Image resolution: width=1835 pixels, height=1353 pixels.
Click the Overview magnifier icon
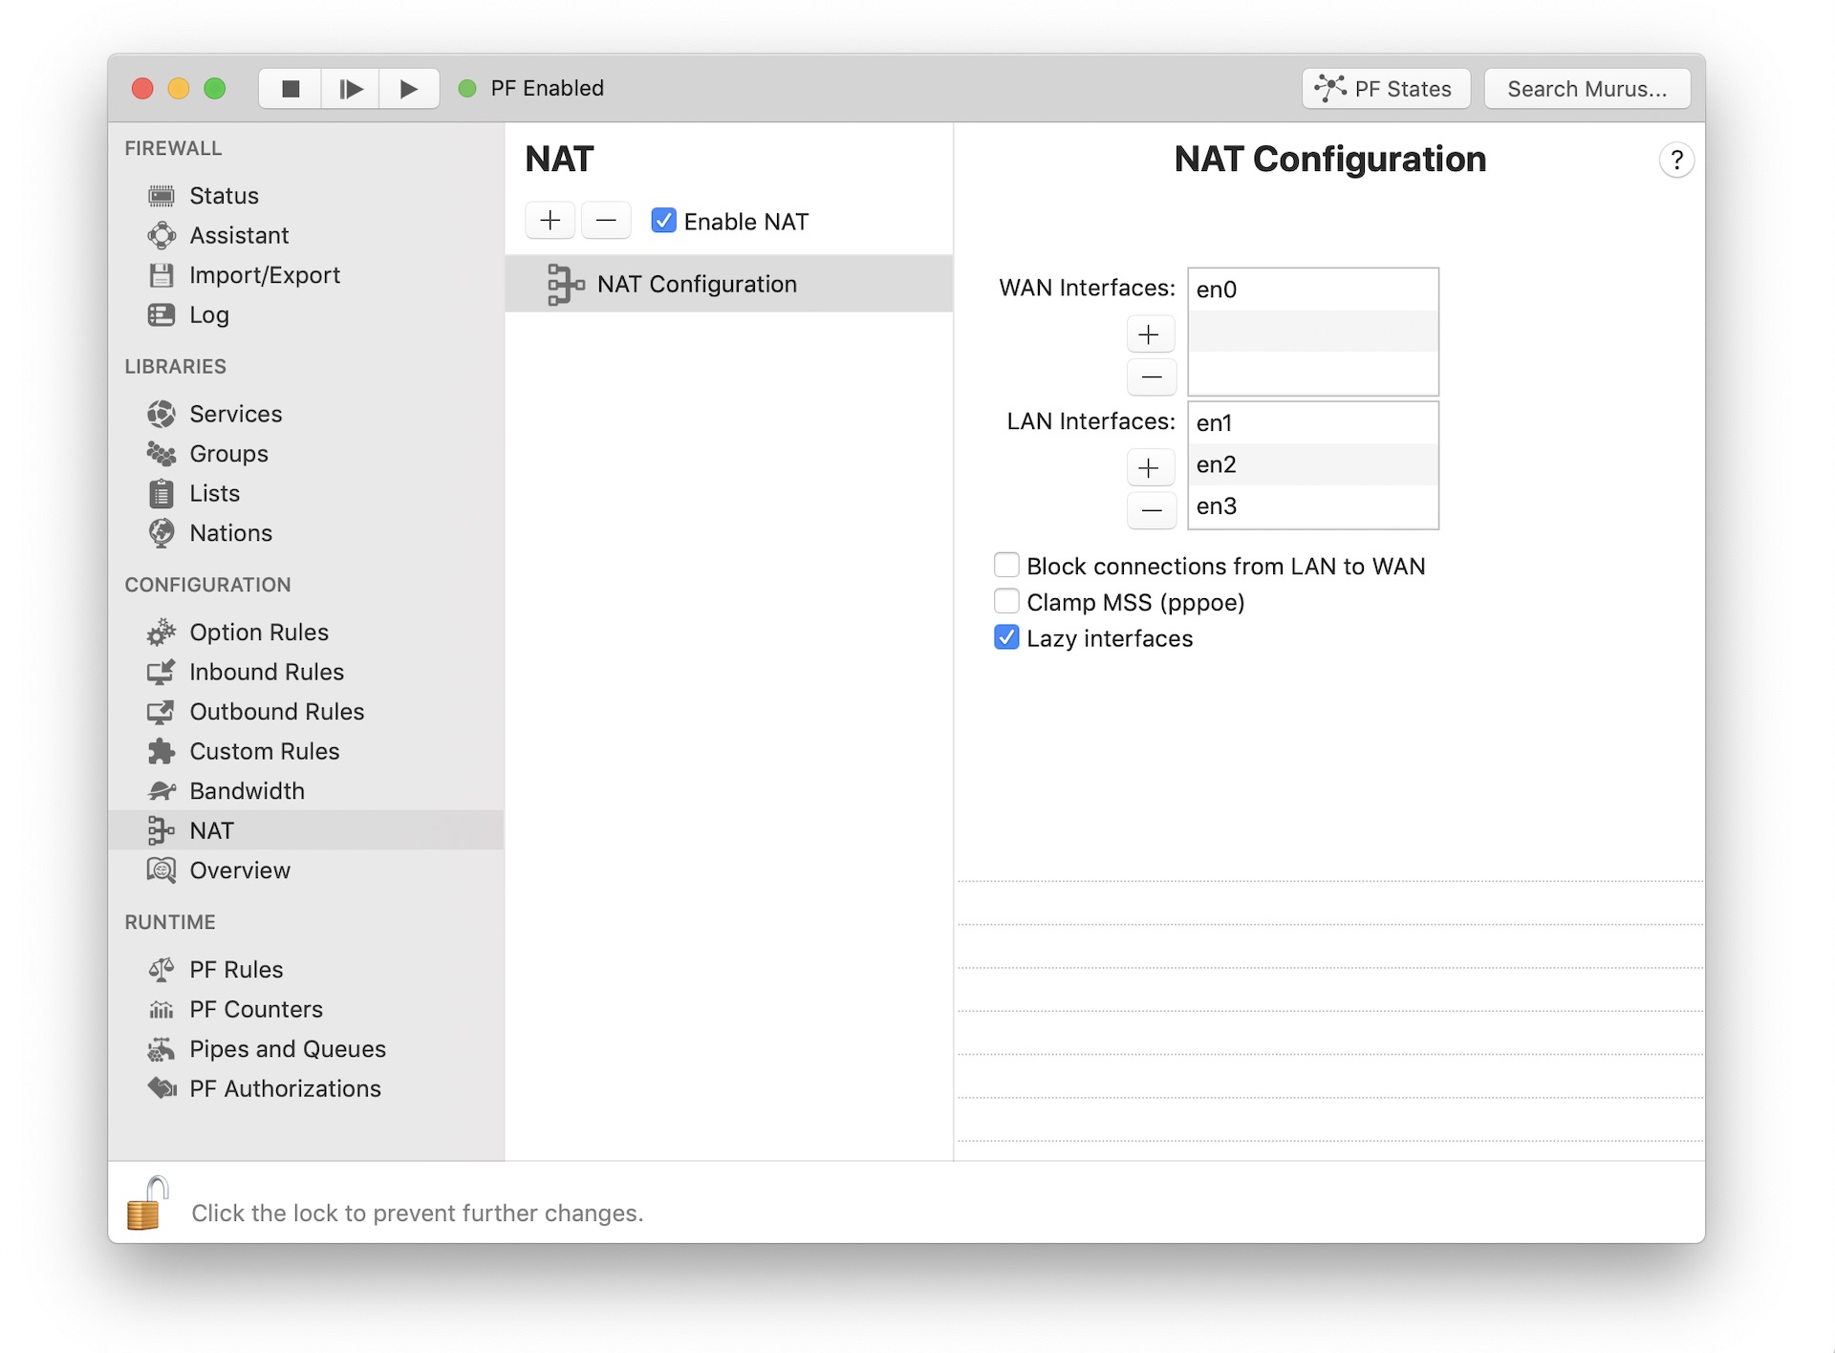point(162,870)
